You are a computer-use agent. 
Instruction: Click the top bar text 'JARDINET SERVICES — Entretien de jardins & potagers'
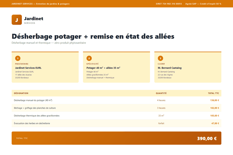(40, 4)
